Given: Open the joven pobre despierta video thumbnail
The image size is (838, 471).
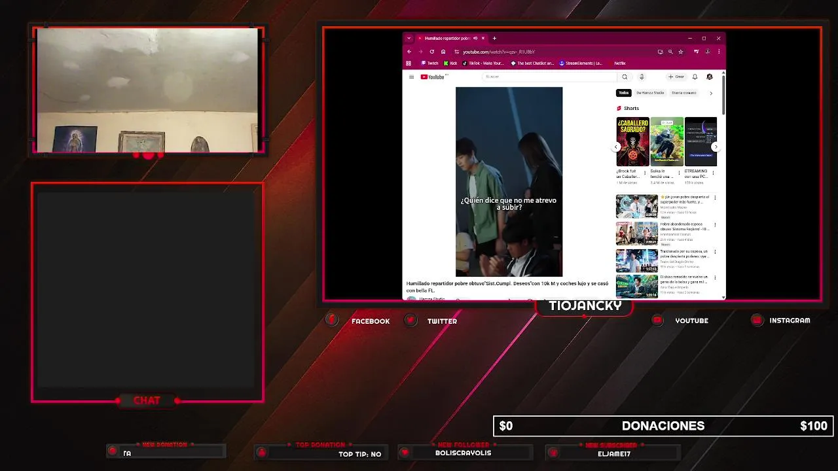Looking at the screenshot, I should pos(636,206).
